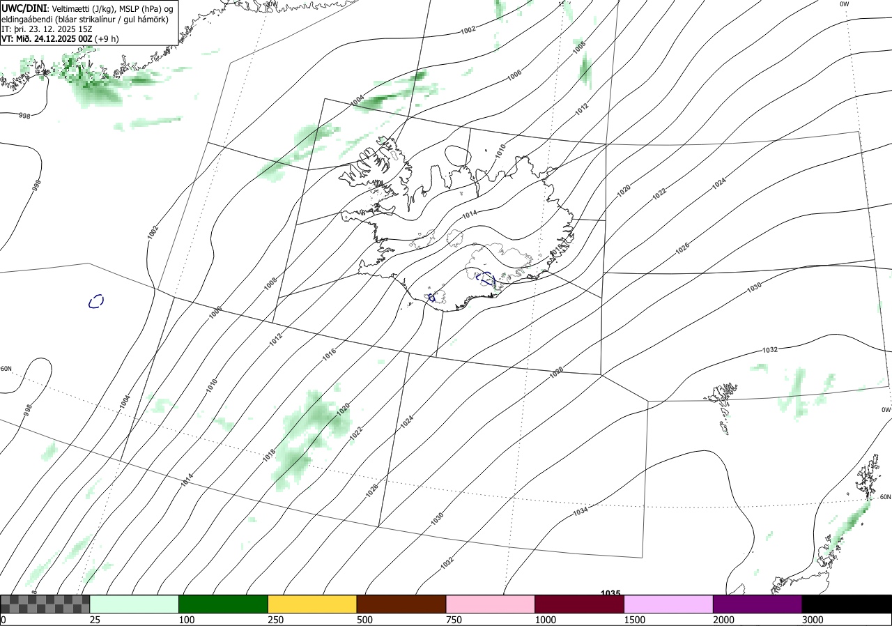Click the "IT: þri. 23. 12. 2025 15Z" line
892x626 pixels.
click(47, 29)
